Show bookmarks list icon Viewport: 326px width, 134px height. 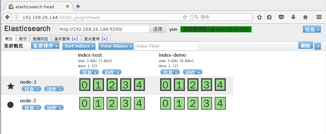[x=269, y=17]
